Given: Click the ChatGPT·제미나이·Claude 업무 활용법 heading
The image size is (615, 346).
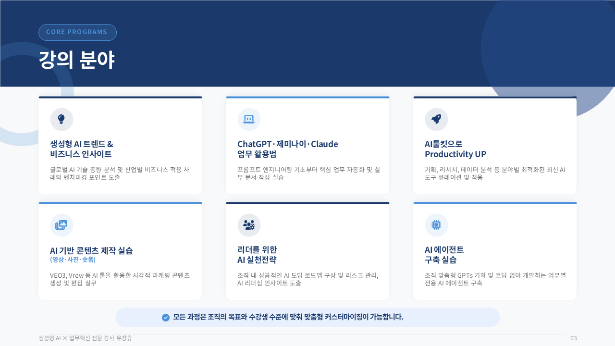Looking at the screenshot, I should coord(287,149).
